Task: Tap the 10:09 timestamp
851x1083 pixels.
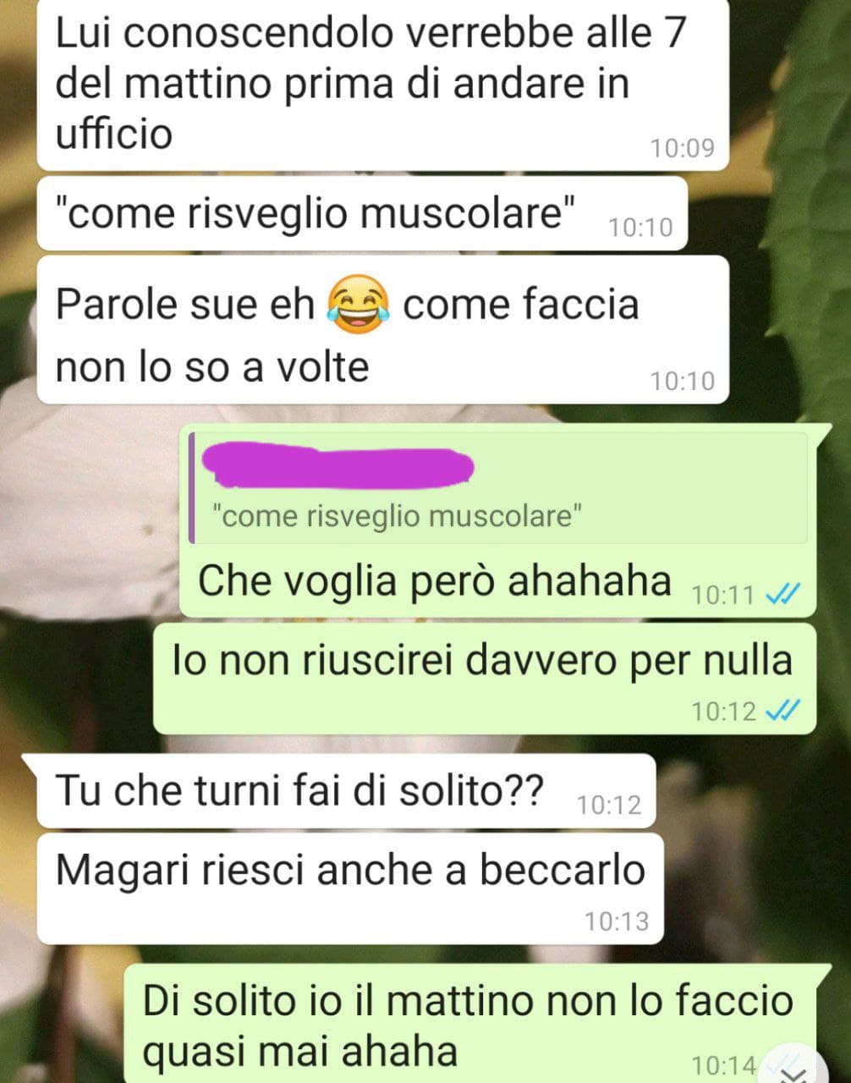Action: (682, 148)
